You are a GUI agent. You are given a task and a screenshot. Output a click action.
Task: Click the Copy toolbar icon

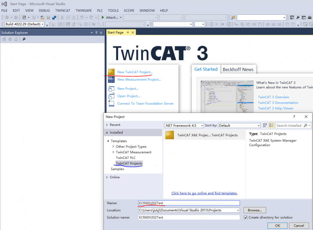click(x=68, y=17)
